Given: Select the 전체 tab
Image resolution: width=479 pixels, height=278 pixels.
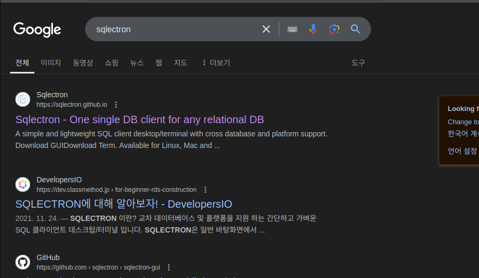Looking at the screenshot, I should click(22, 63).
